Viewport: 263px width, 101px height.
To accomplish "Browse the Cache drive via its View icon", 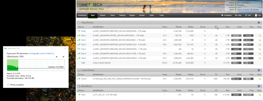I will click(x=260, y=79).
